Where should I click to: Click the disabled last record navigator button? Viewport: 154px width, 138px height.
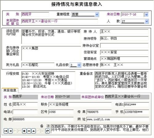coord(20,131)
